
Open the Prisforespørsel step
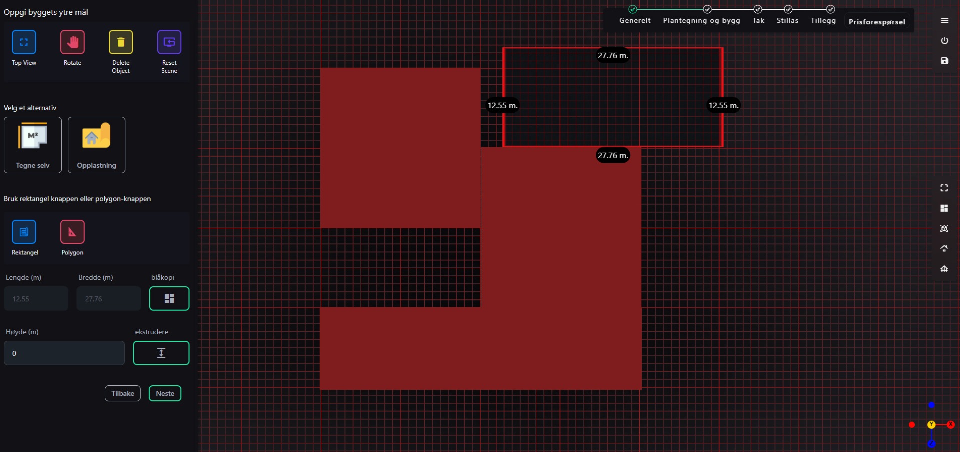pos(876,22)
